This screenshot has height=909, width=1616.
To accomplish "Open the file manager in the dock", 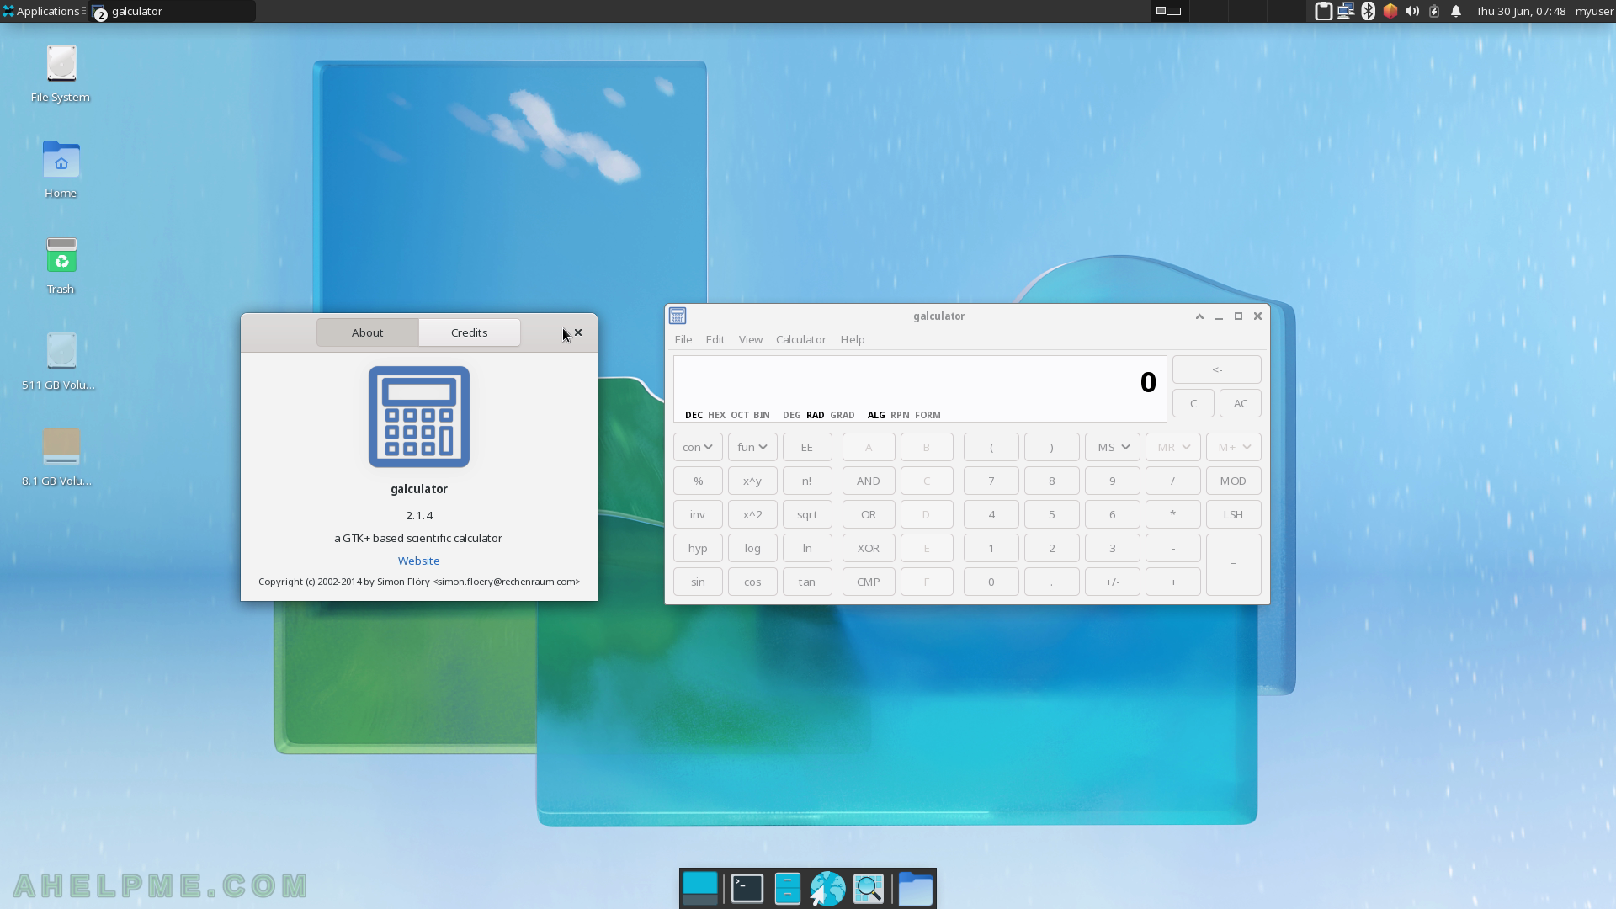I will [x=787, y=889].
